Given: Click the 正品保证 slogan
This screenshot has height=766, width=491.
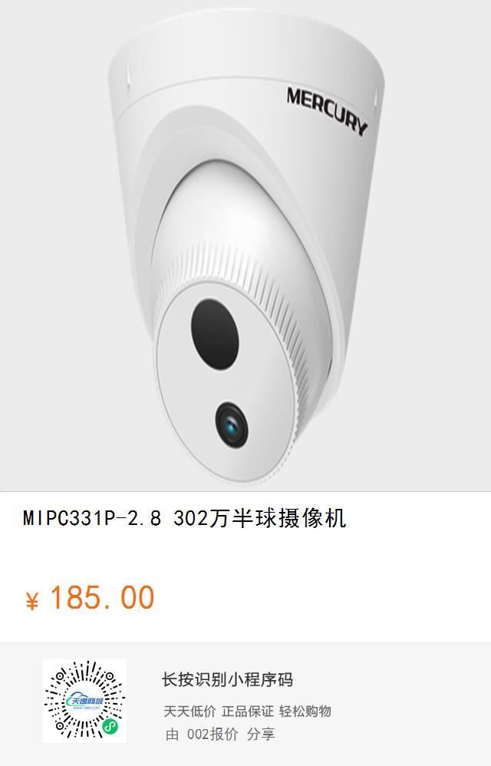Looking at the screenshot, I should (248, 711).
